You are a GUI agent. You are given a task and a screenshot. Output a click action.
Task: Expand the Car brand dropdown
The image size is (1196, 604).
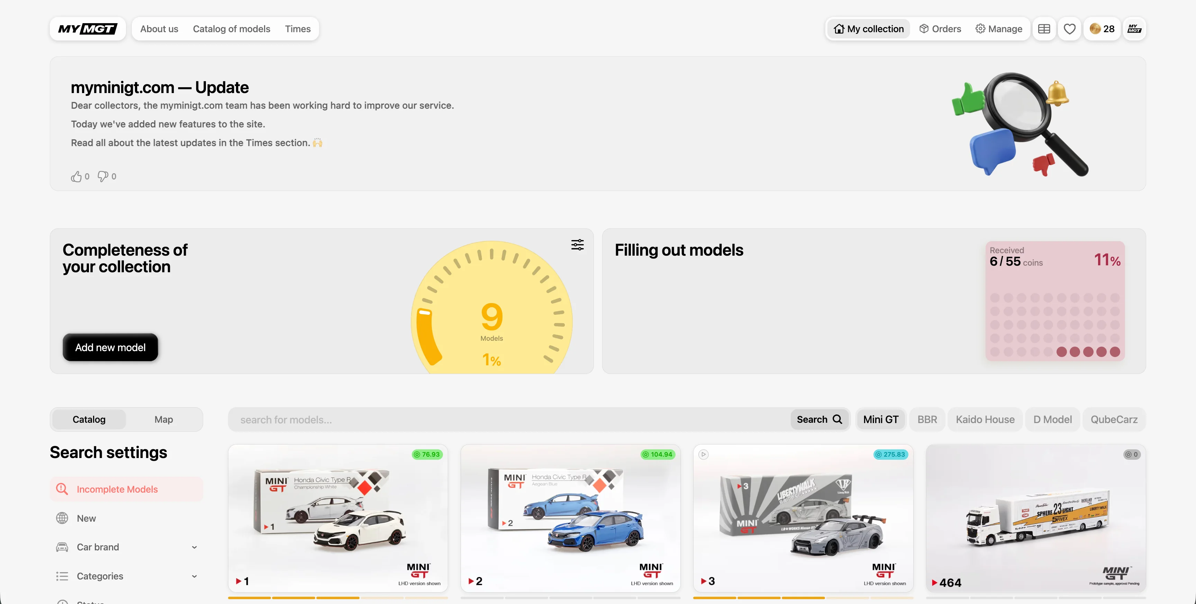(x=126, y=547)
